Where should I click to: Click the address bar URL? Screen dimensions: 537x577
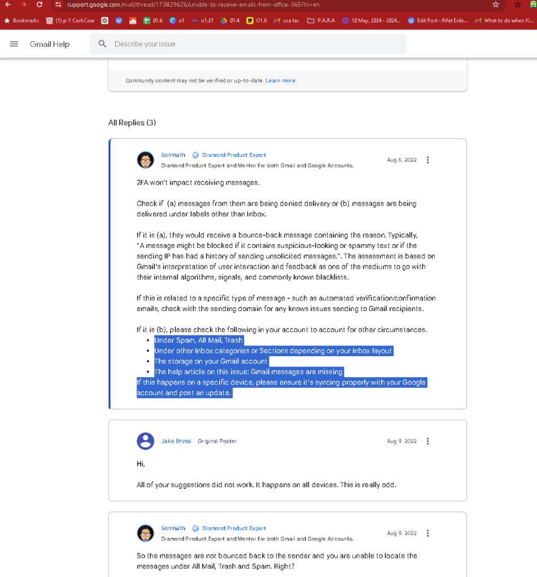tap(193, 5)
